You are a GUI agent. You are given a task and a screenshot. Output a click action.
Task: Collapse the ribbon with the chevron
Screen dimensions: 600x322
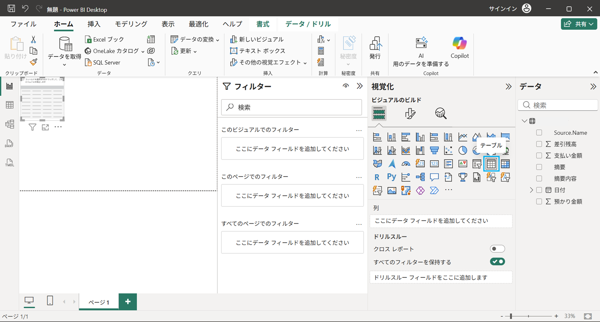coord(595,72)
